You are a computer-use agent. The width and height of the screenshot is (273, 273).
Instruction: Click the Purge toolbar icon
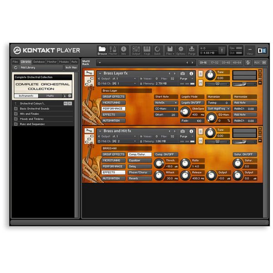[x=192, y=51]
